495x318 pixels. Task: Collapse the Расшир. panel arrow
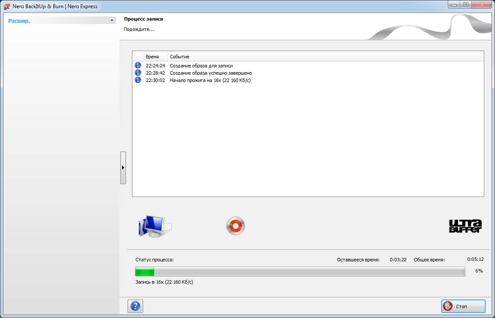point(112,21)
